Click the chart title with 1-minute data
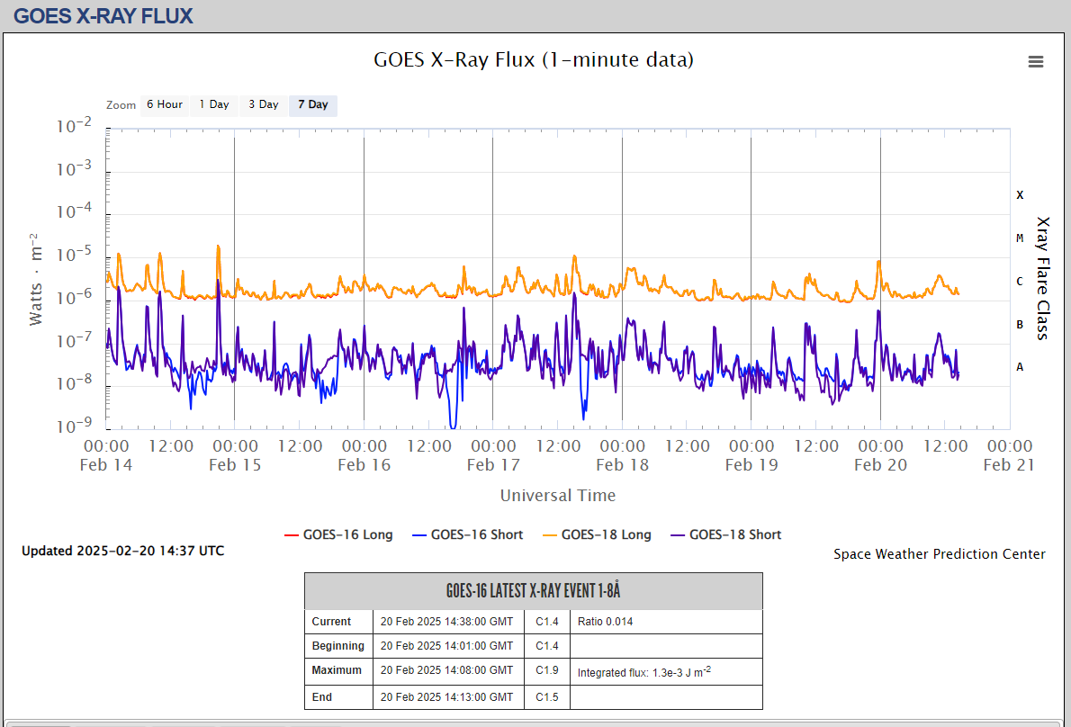 coord(534,60)
